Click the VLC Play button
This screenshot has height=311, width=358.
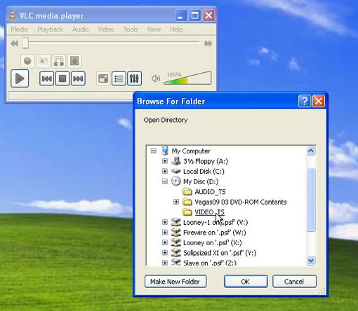pos(20,78)
